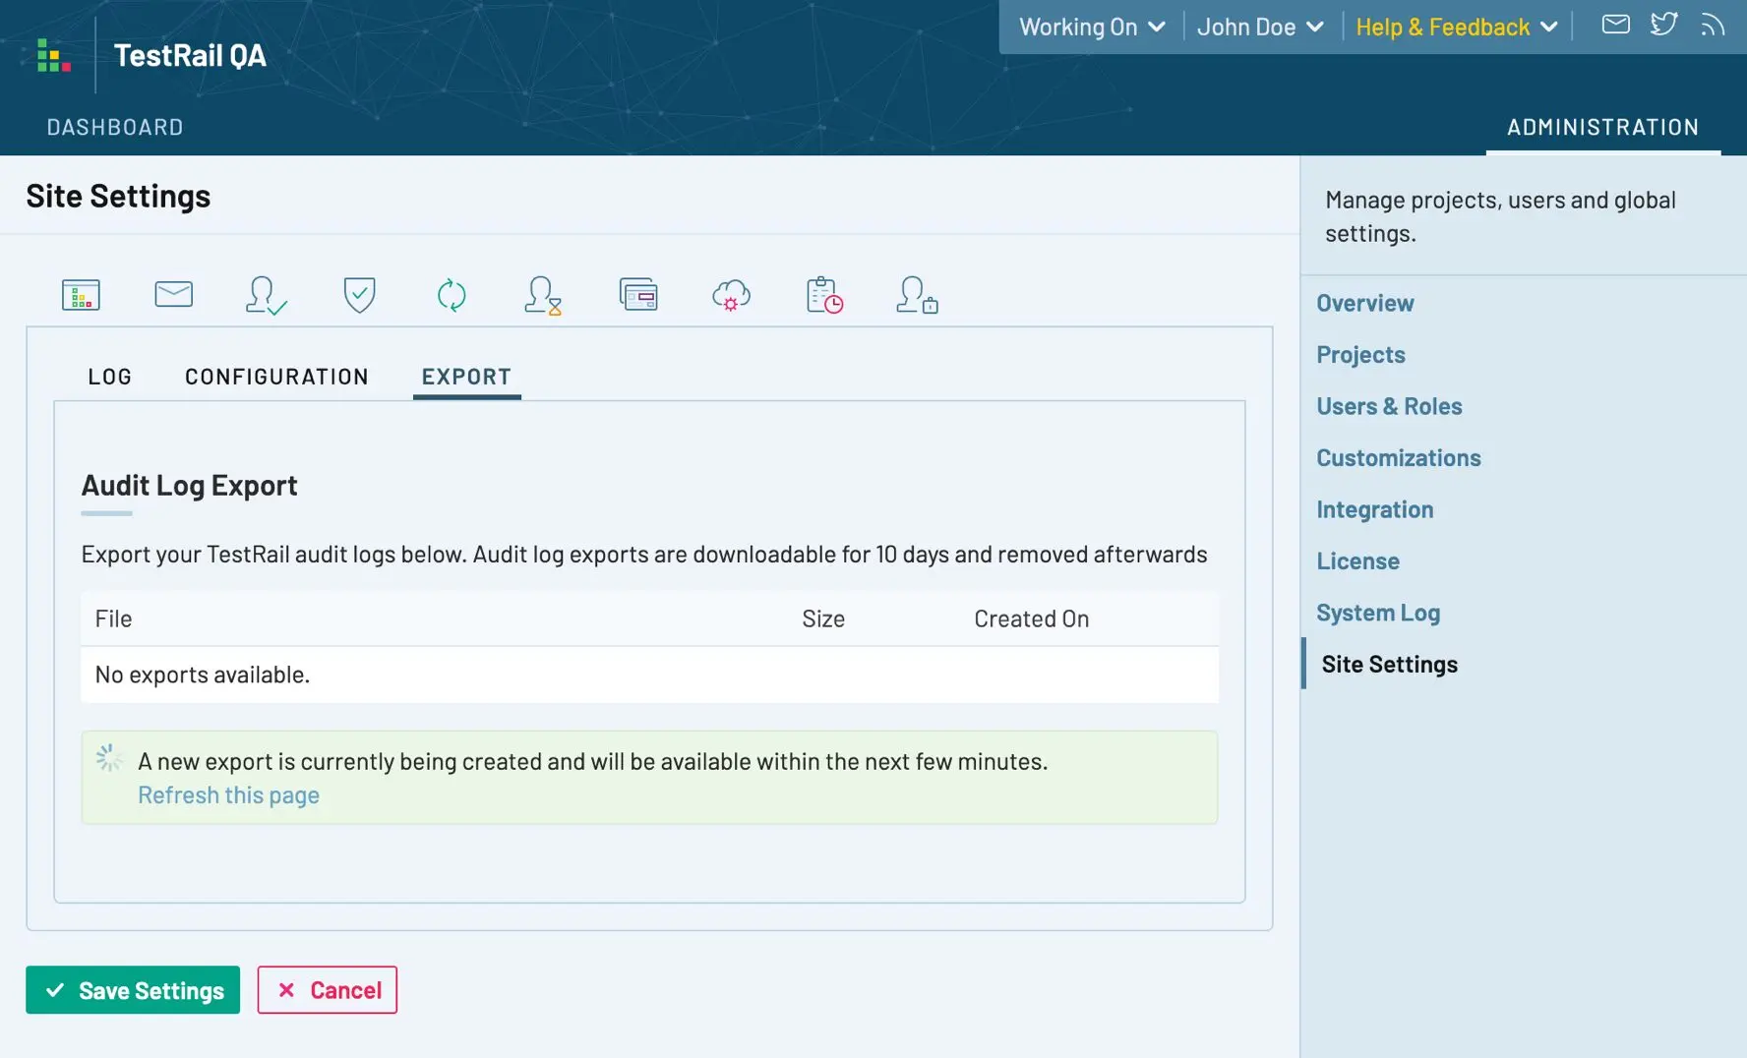Switch to the Log tab
1747x1058 pixels.
click(x=110, y=377)
